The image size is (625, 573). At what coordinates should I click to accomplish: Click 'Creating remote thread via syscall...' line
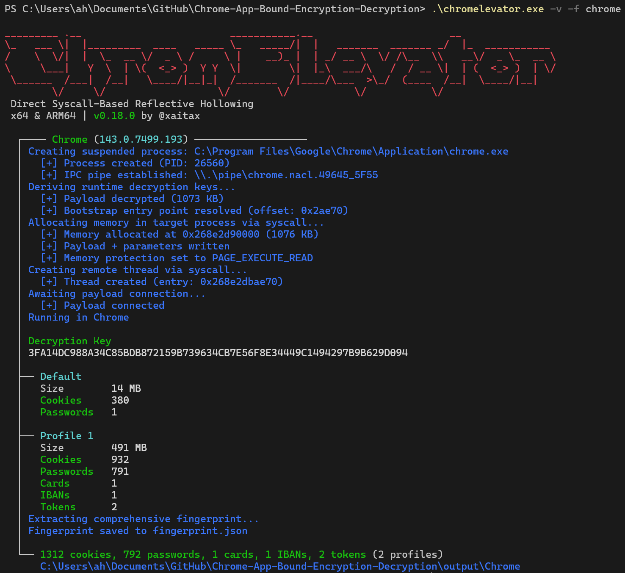[x=138, y=270]
